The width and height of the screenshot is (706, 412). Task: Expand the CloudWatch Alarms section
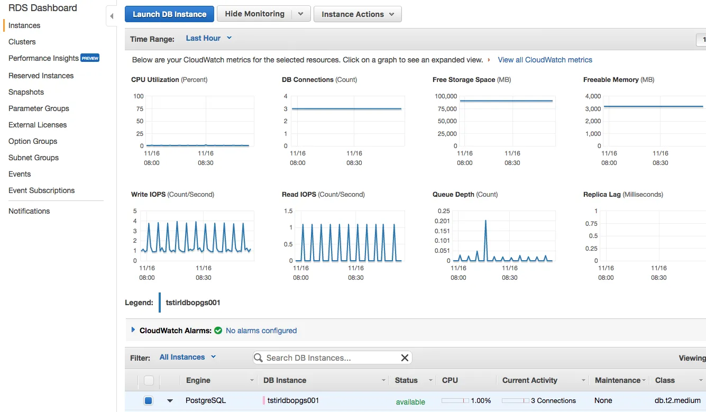(x=133, y=330)
